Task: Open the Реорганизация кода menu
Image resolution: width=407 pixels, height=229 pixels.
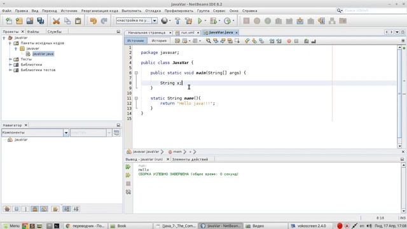Action: click(100, 11)
